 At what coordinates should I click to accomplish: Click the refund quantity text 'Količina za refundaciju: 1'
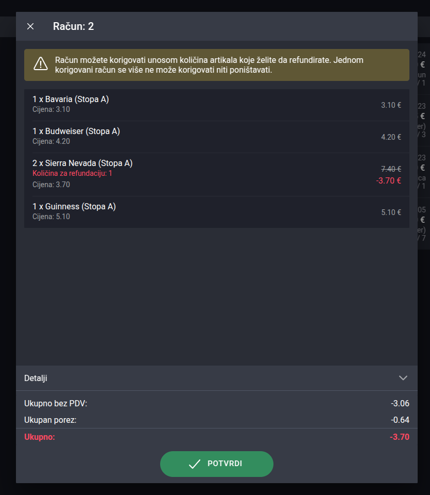click(72, 173)
